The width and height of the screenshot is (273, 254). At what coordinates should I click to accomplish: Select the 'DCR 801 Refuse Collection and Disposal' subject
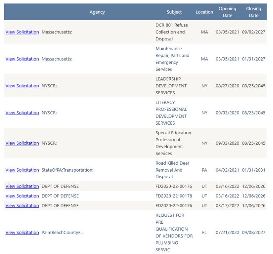(x=172, y=32)
